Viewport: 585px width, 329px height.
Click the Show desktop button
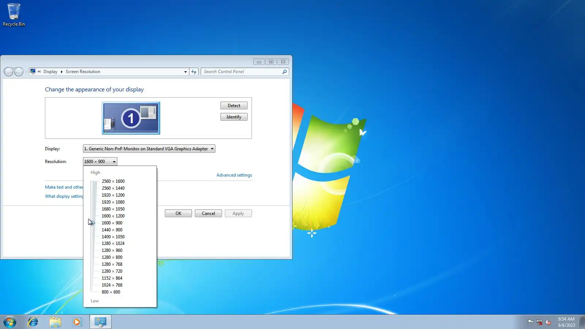pos(582,322)
